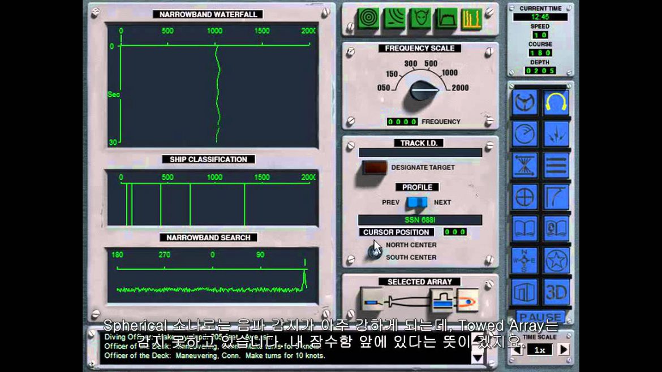This screenshot has width=662, height=372.
Task: Open the sonar station headphones icon
Action: click(x=556, y=102)
